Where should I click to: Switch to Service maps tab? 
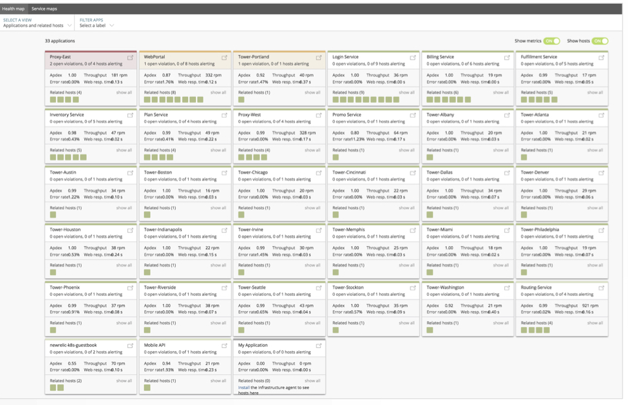44,9
